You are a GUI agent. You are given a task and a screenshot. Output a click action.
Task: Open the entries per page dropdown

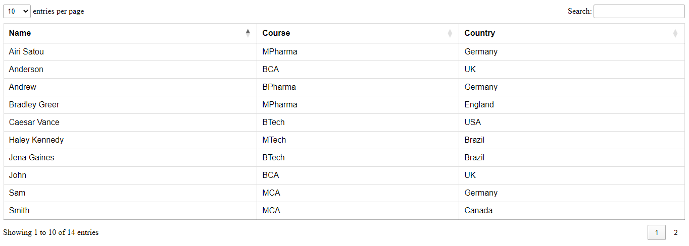pos(17,11)
